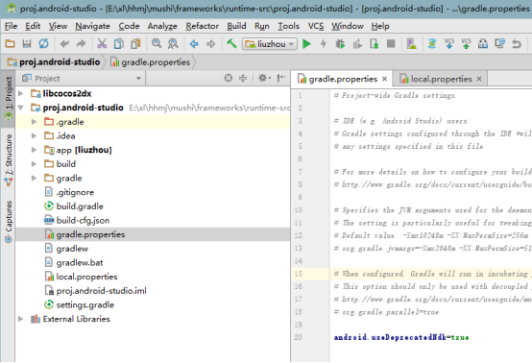Sync project with Gradle files icon

coord(432,44)
